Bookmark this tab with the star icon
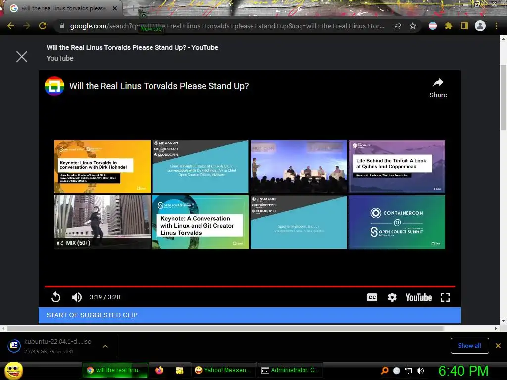The image size is (507, 380). tap(413, 26)
